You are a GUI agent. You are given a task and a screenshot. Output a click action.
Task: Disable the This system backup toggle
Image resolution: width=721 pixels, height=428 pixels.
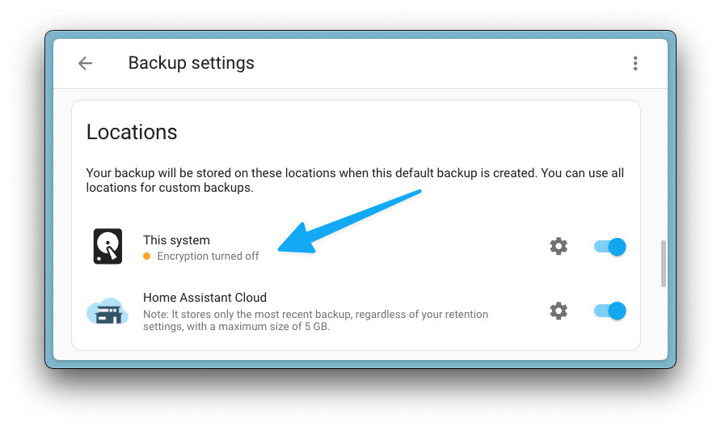click(x=609, y=247)
